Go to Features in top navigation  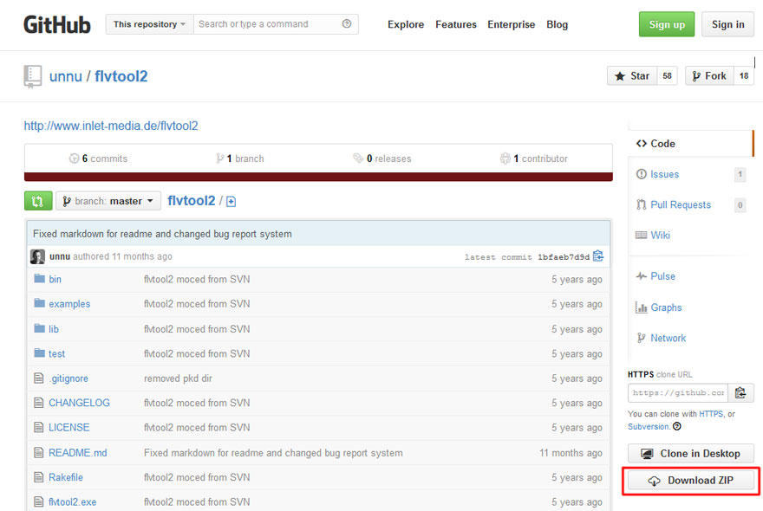point(456,24)
